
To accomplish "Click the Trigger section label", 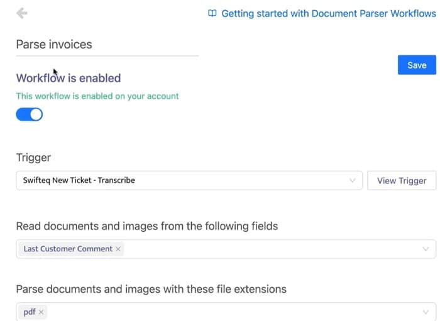I will tap(33, 158).
